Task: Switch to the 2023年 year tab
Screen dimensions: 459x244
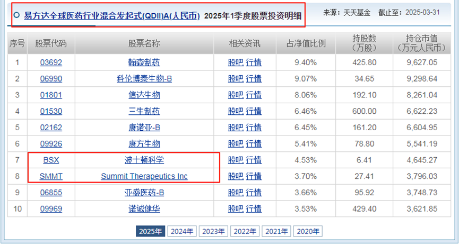Action: (213, 231)
